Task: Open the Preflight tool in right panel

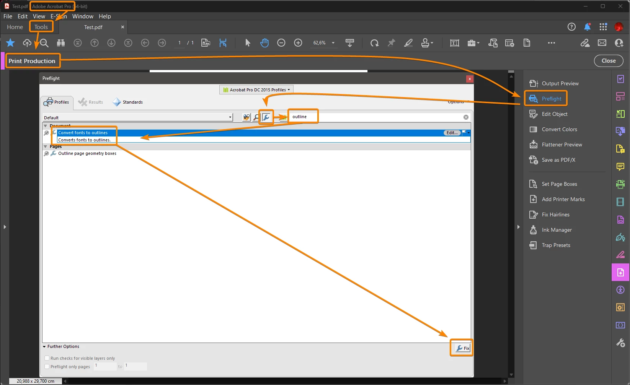Action: (x=545, y=99)
